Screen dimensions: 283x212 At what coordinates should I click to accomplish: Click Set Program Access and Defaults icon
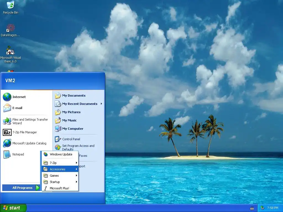58,147
